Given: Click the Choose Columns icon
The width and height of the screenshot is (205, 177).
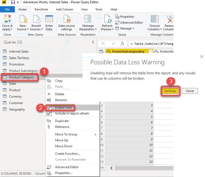Looking at the screenshot, I should coord(154,19).
